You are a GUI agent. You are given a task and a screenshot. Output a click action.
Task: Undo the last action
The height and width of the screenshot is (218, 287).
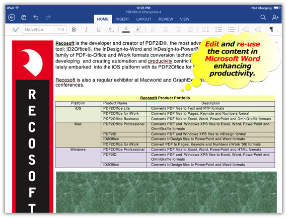36,18
